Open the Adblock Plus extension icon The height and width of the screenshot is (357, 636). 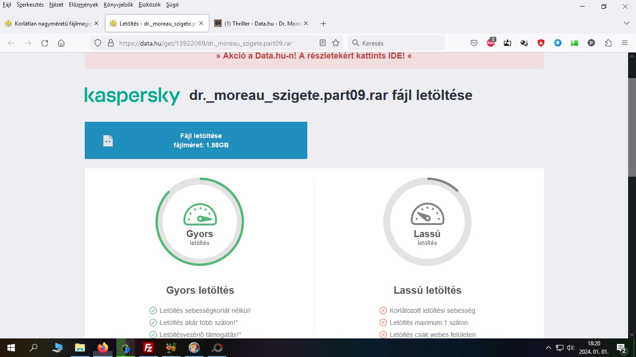[491, 43]
